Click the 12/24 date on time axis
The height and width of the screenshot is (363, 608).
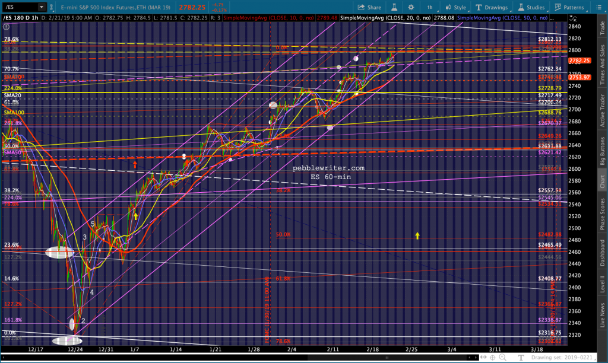click(75, 349)
